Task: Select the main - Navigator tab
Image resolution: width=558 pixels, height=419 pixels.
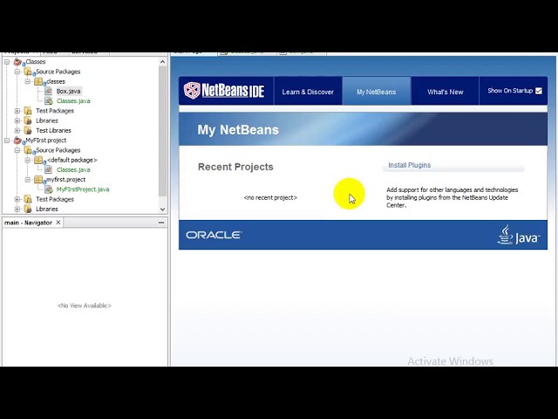Action: click(x=29, y=223)
